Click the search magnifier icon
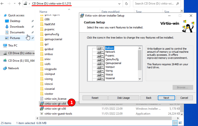 [178, 4]
